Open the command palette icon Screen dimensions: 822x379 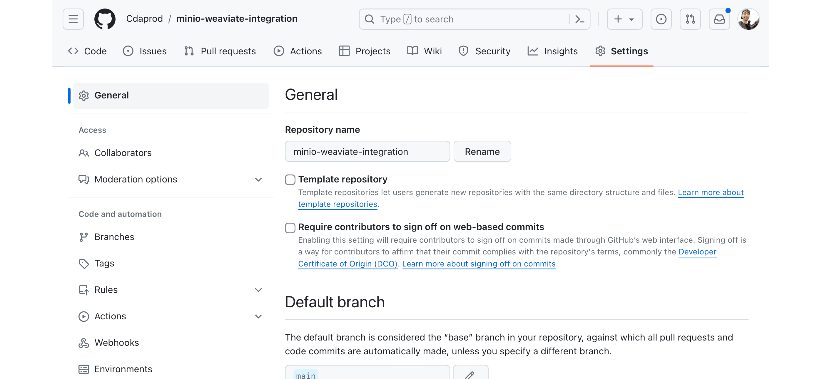579,19
